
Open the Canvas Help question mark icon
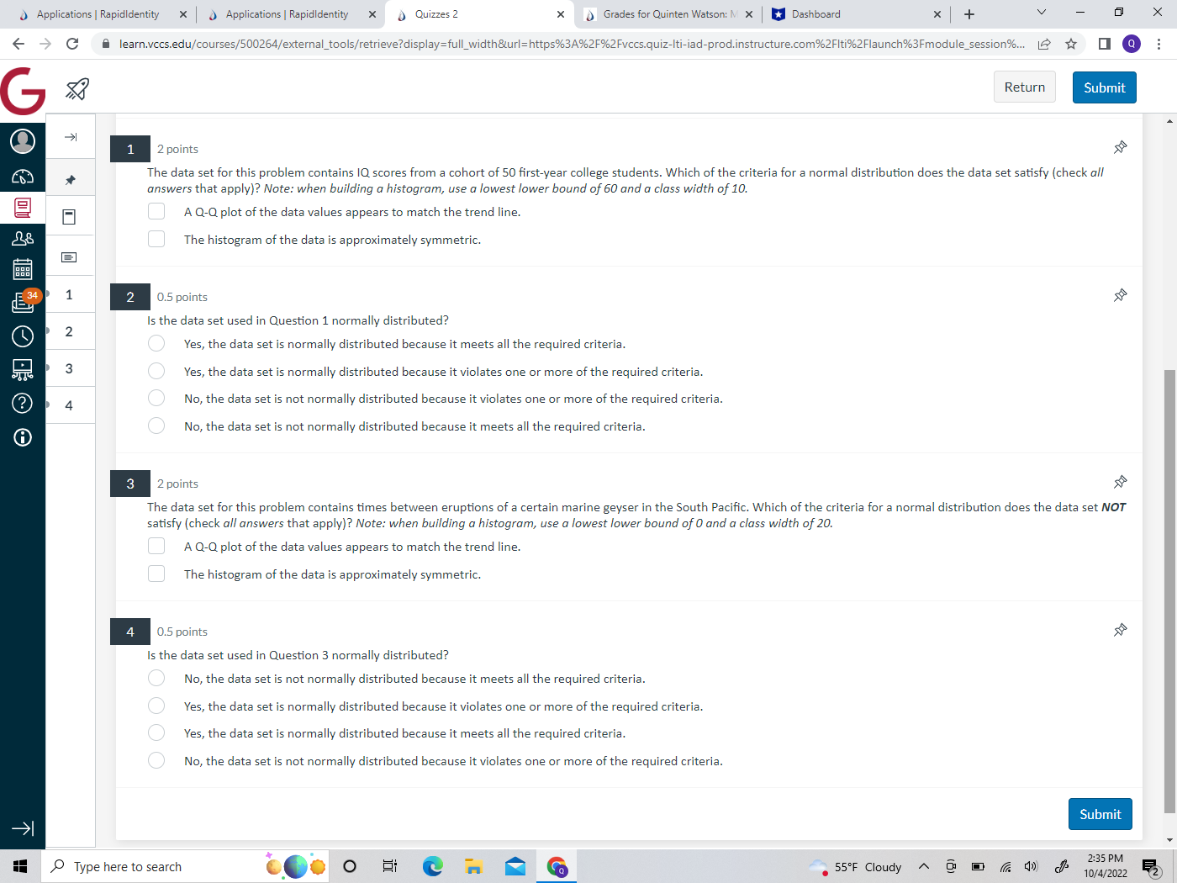pos(23,403)
